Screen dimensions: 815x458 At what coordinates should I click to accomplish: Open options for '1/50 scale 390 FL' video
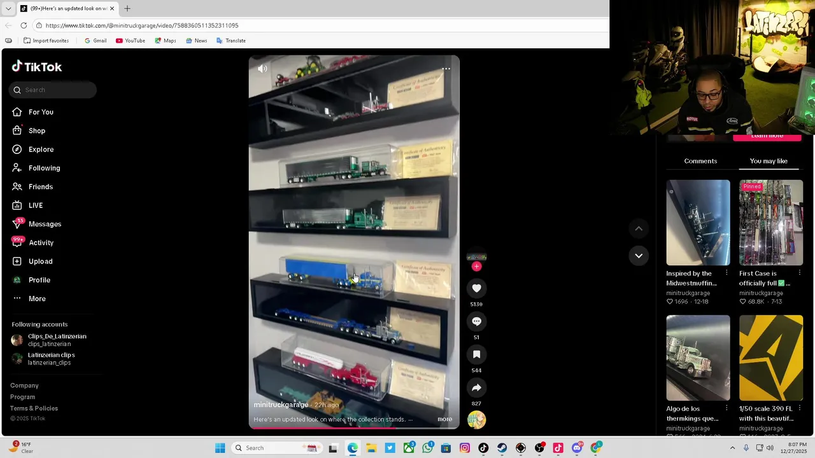pos(800,408)
